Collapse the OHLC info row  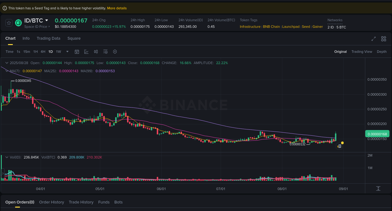6,63
